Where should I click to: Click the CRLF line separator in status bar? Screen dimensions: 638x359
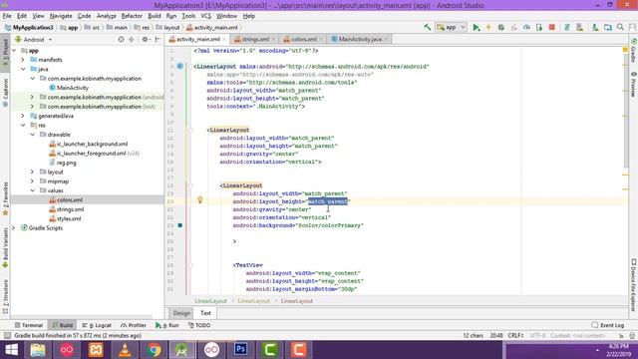515,336
